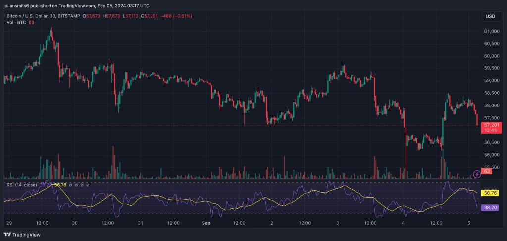This screenshot has width=507, height=241.
Task: Click the yellow 56.76 RSI axis label
Action: tap(489, 193)
